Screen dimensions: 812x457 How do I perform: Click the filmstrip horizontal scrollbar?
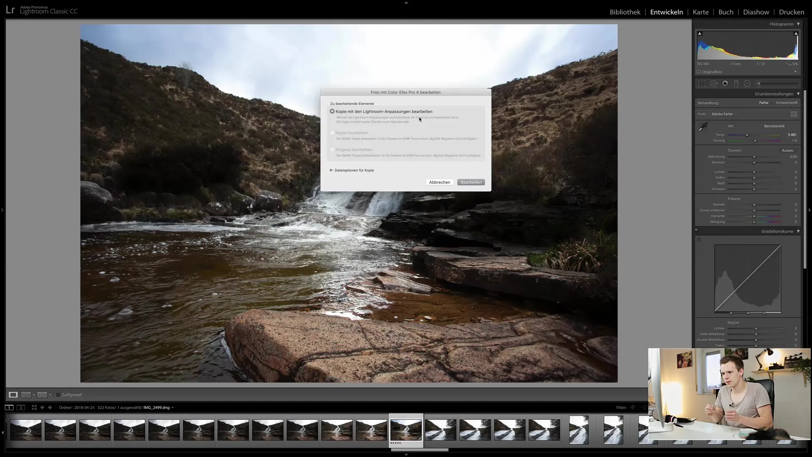[420, 450]
